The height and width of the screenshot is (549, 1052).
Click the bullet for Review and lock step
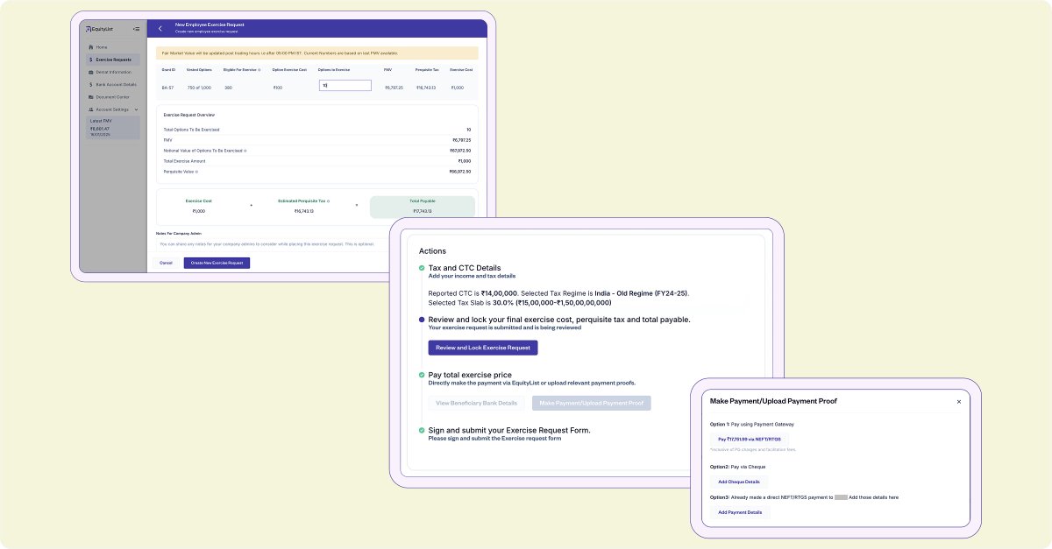click(422, 320)
